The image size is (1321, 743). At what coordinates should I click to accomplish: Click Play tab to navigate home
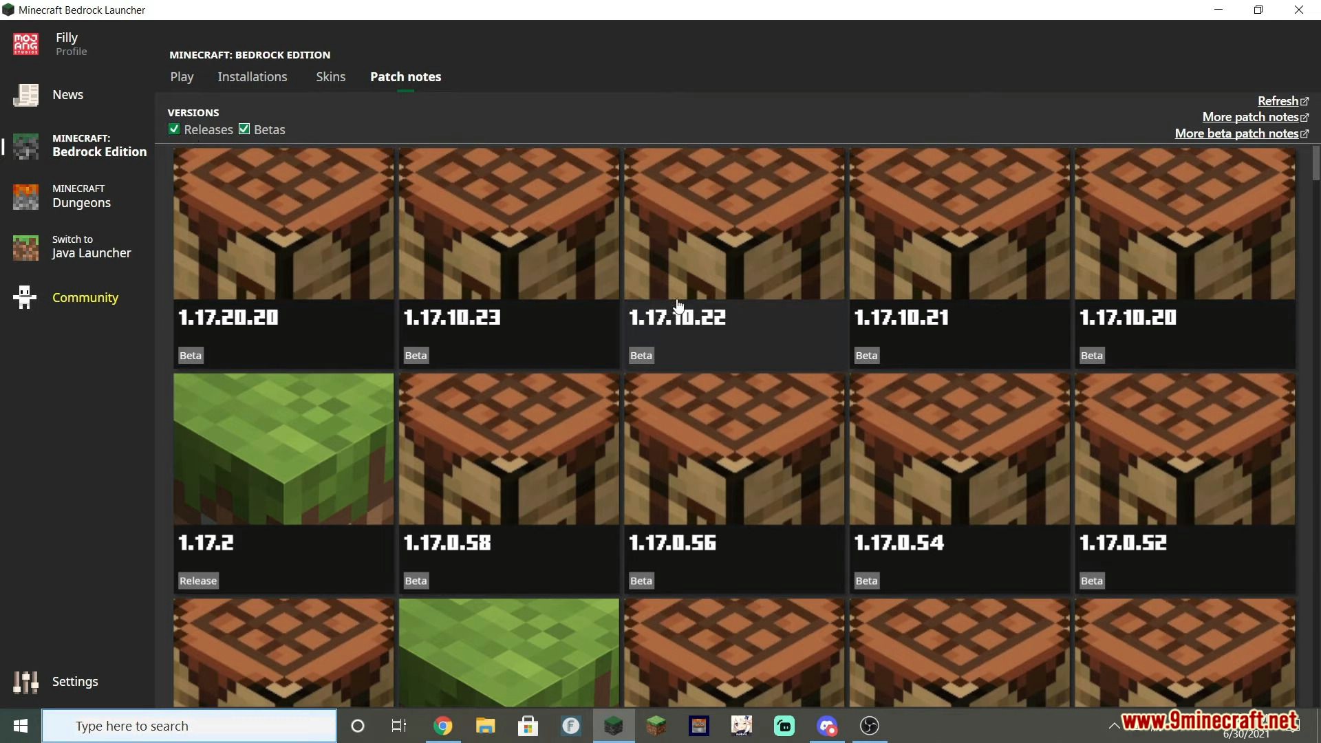coord(182,76)
